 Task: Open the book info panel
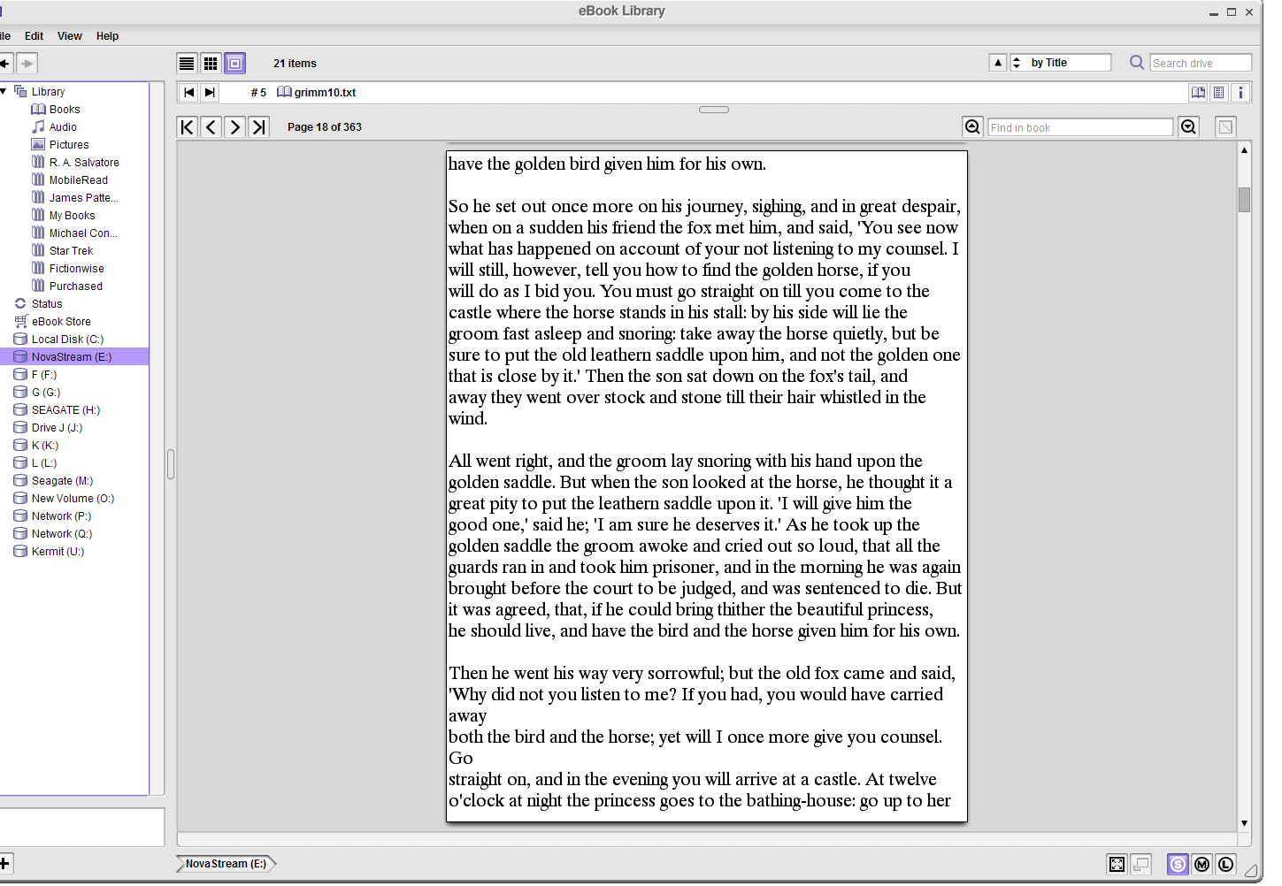pos(1240,92)
